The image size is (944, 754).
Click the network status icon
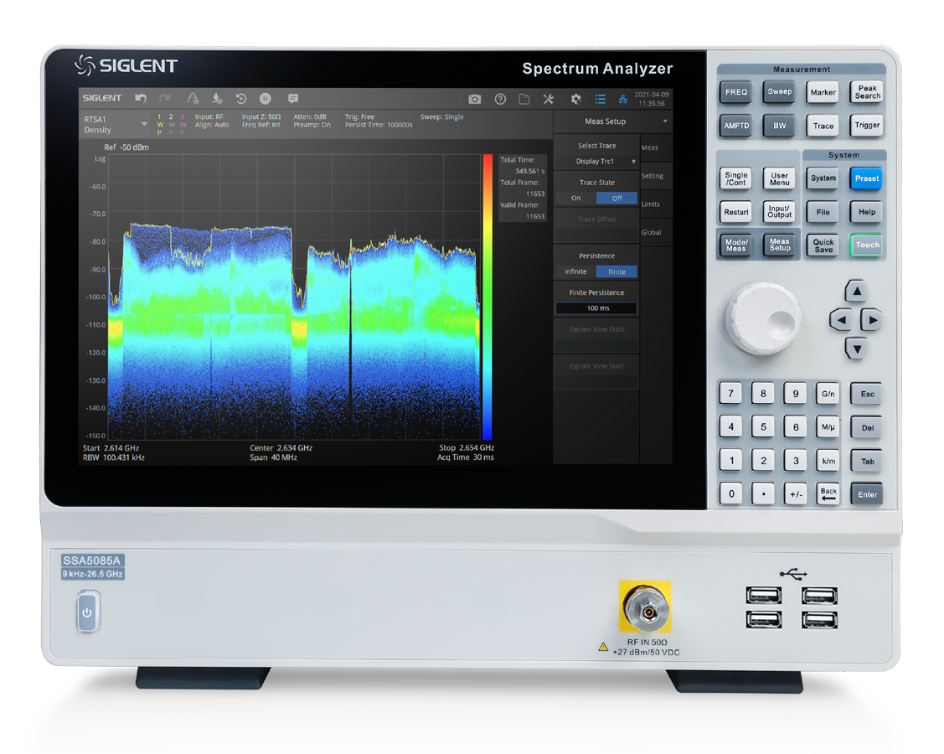622,99
